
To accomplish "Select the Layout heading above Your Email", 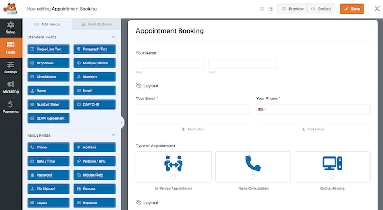I will (x=148, y=86).
